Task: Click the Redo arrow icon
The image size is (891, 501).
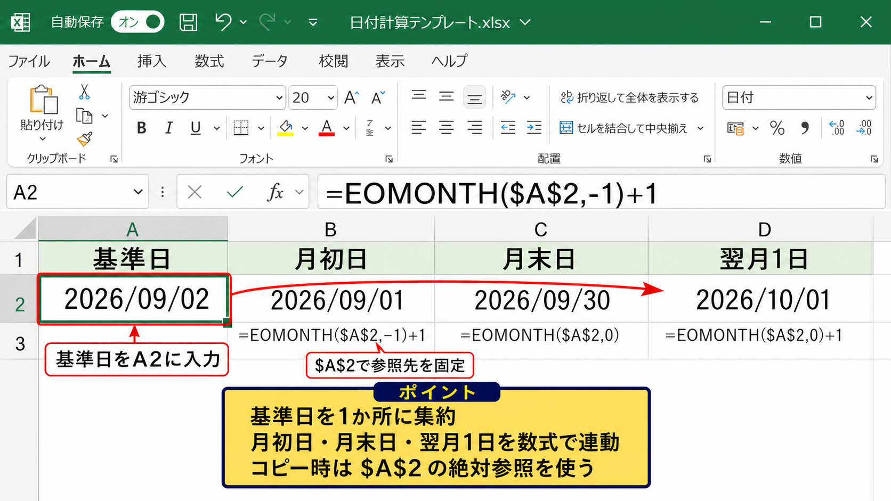Action: tap(268, 22)
